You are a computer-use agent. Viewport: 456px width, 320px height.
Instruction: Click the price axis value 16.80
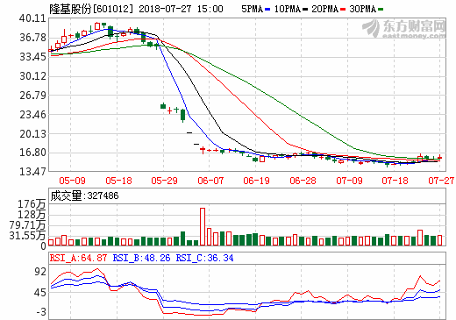[32, 153]
